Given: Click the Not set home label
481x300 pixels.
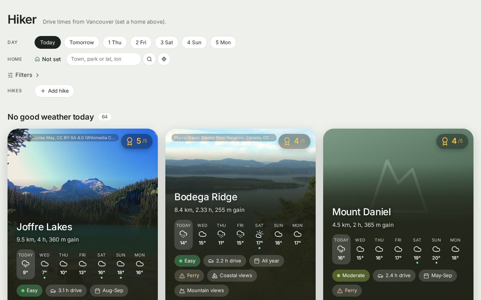Looking at the screenshot, I should [51, 59].
